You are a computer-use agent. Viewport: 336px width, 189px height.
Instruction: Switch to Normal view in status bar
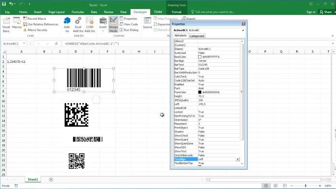pyautogui.click(x=266, y=186)
